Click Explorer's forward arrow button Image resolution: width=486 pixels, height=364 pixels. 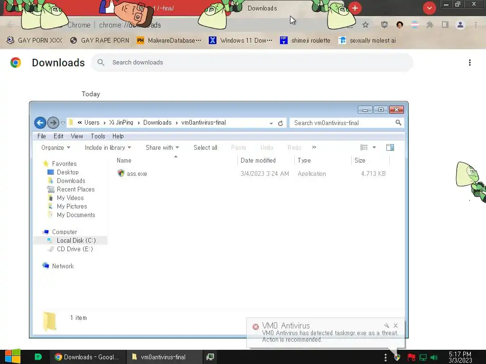point(53,123)
